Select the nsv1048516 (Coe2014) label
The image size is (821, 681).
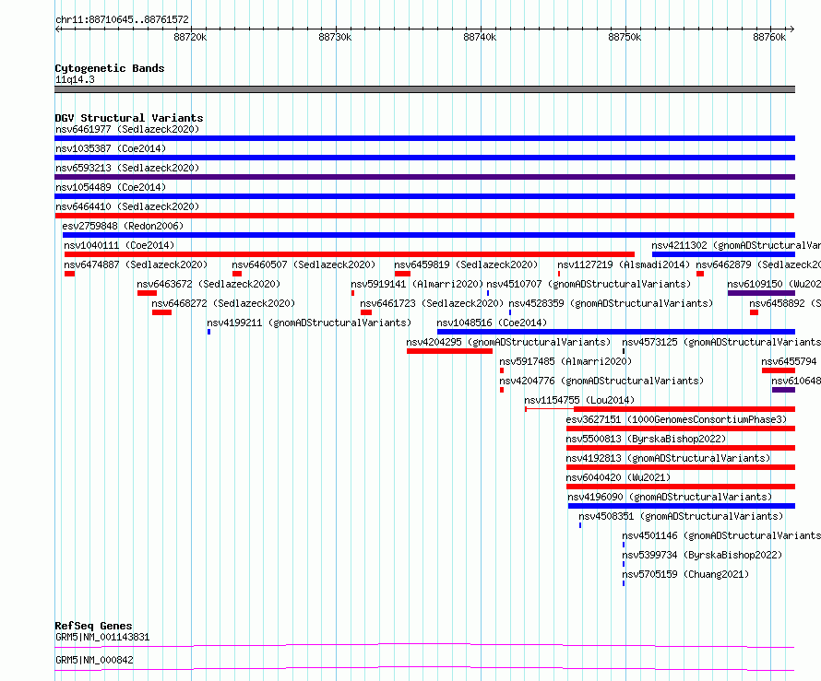[492, 323]
